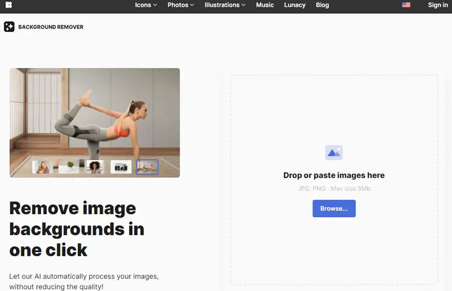
Task: Select the vintage camera sample thumbnail
Action: point(121,167)
